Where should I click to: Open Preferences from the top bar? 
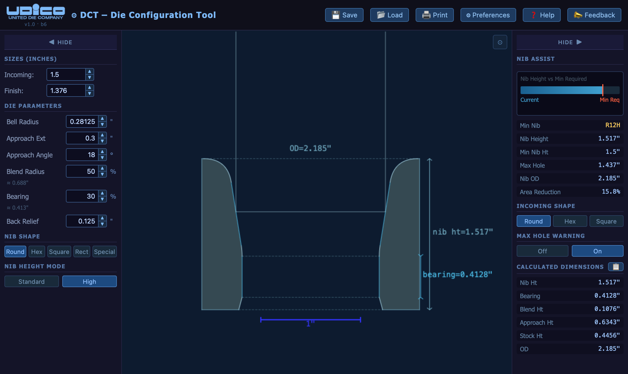coord(488,15)
